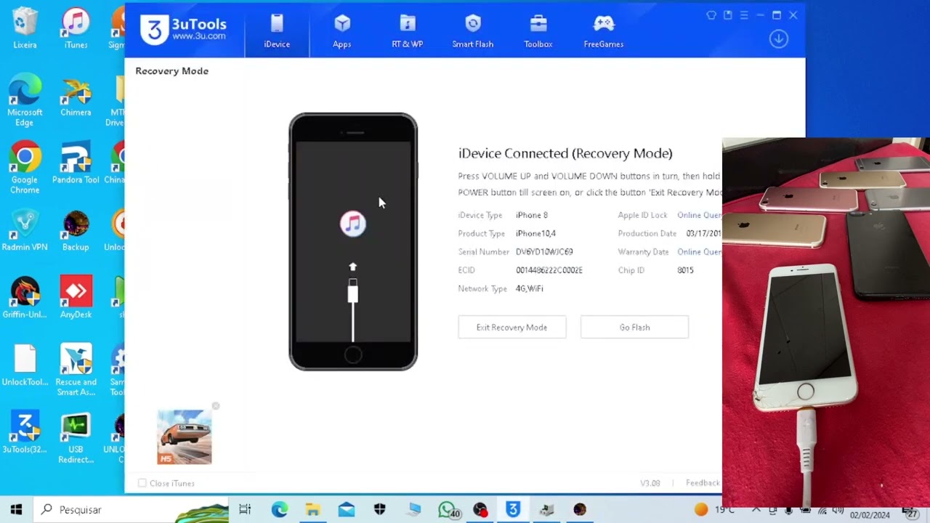
Task: Click the Pesquisar taskbar search box
Action: [131, 510]
